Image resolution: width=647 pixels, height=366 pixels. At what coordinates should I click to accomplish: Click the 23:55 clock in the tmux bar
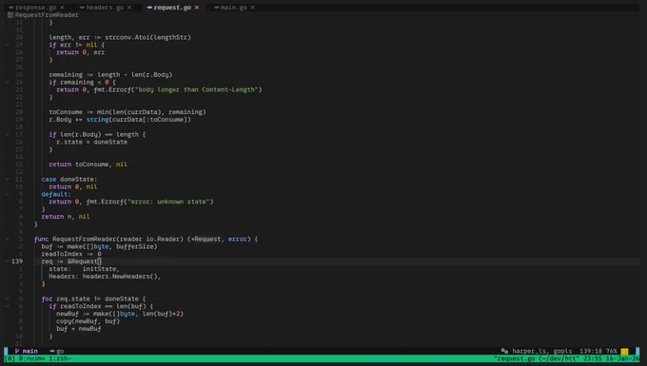point(592,358)
